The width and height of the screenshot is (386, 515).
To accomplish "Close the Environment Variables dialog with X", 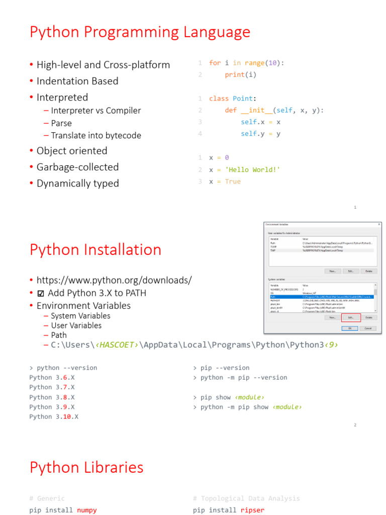I will [379, 224].
